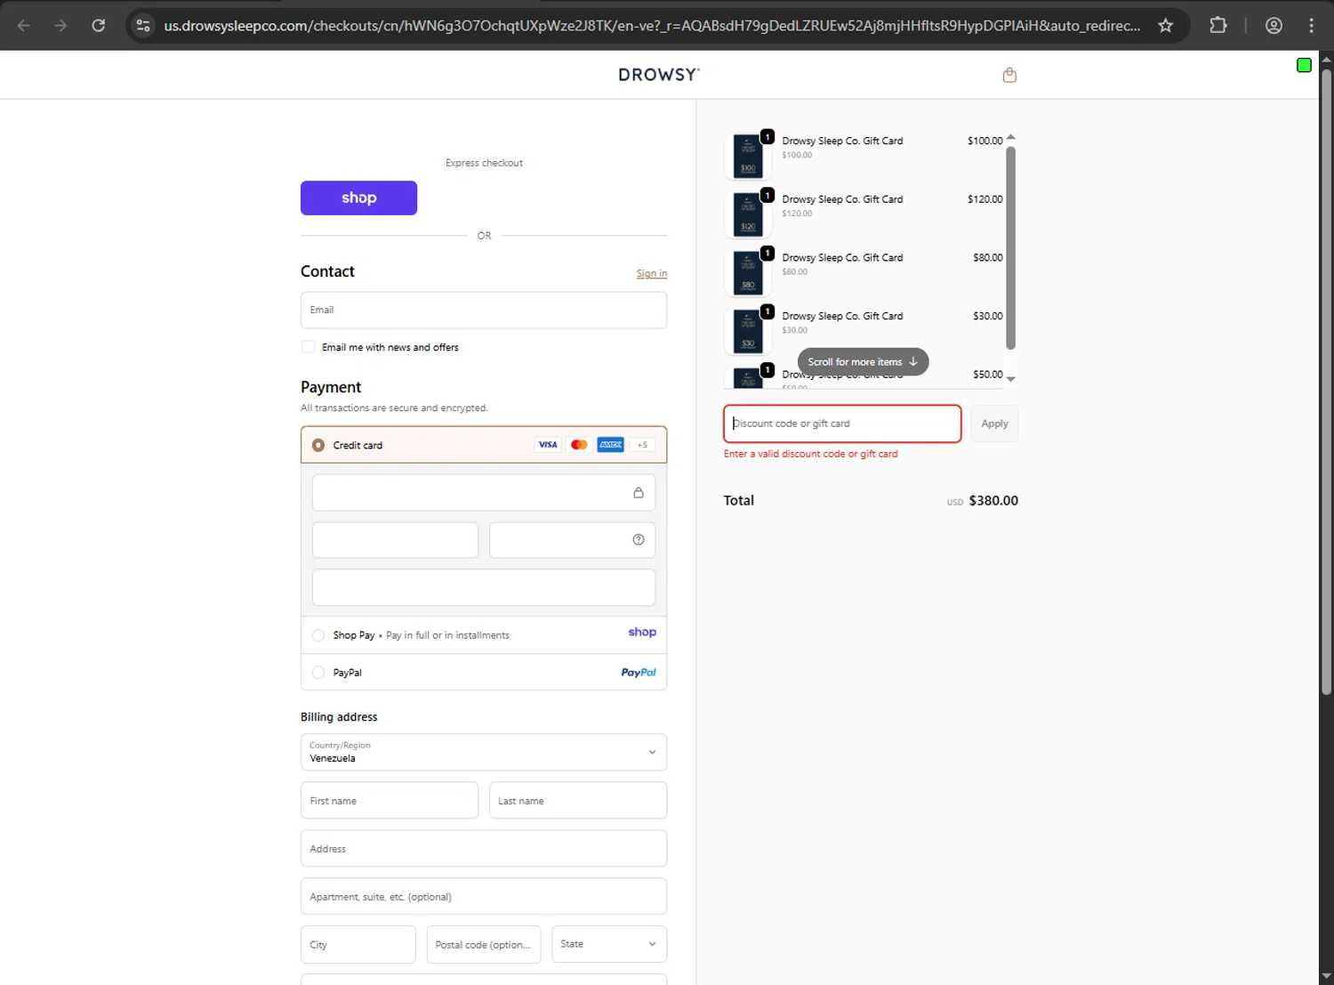Click the card security code field
This screenshot has width=1334, height=985.
(572, 540)
